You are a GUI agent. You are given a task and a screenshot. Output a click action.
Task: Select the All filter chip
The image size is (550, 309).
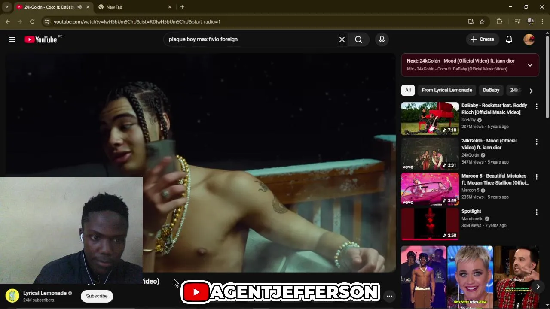(x=408, y=90)
